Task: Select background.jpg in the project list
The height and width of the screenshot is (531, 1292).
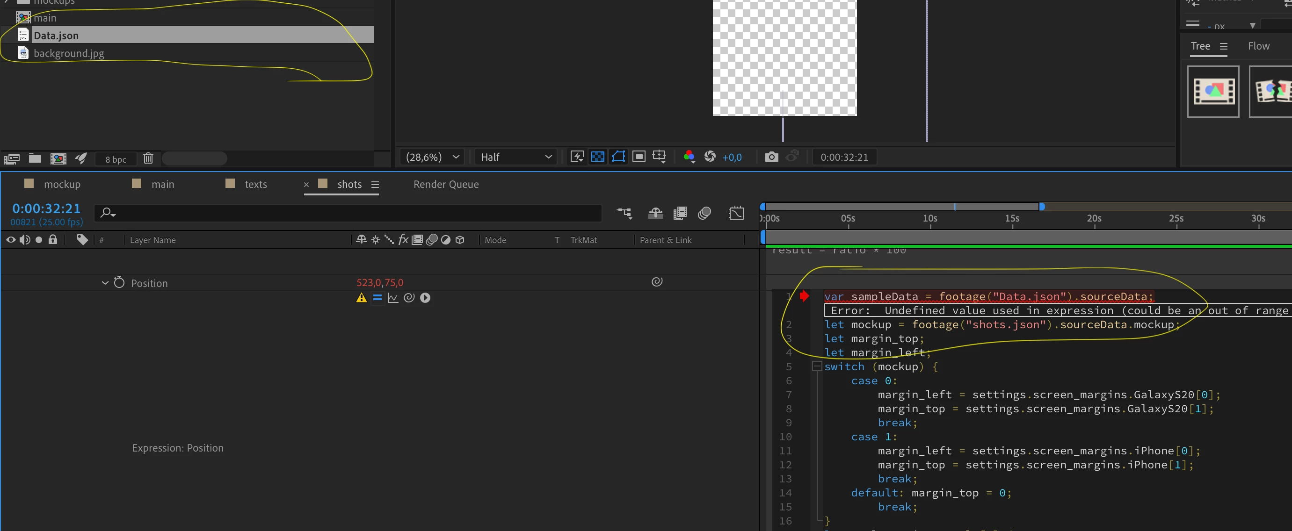Action: pyautogui.click(x=69, y=53)
